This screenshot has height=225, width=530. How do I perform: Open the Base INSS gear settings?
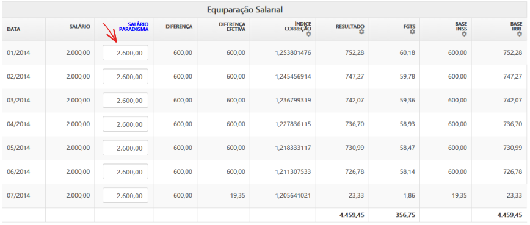[464, 34]
